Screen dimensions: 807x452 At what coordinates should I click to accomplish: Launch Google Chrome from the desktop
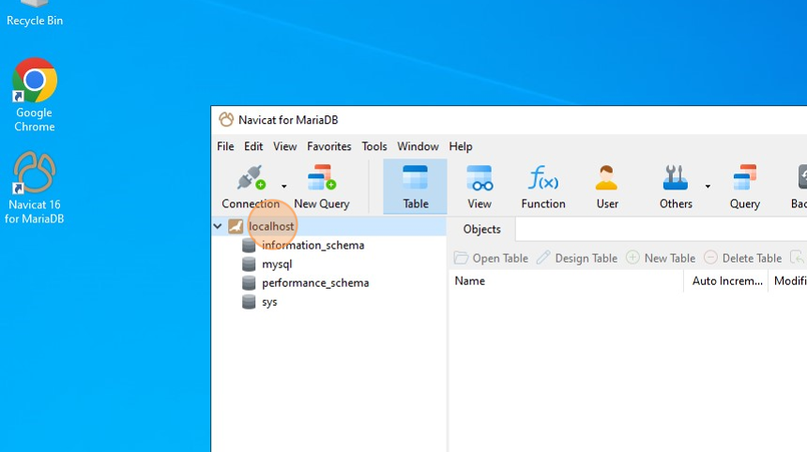pos(35,95)
